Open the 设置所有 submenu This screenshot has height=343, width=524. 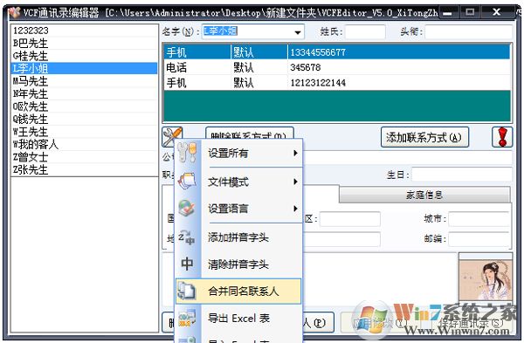point(238,153)
